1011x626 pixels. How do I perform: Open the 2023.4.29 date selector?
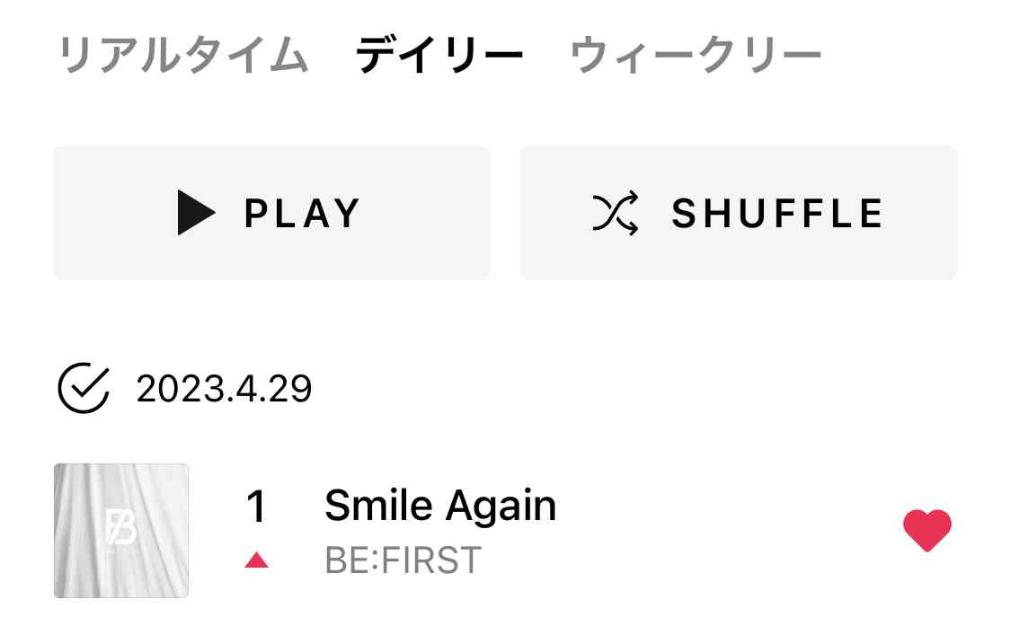coord(224,389)
